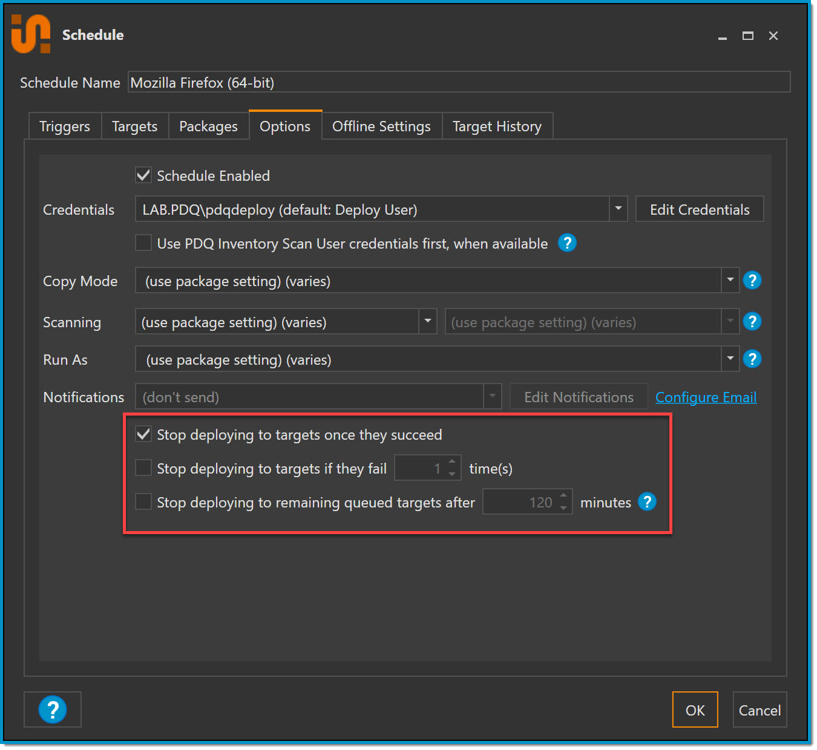Open help for Inventory Scan User credentials
Viewport: 817px width, 750px height.
[567, 243]
